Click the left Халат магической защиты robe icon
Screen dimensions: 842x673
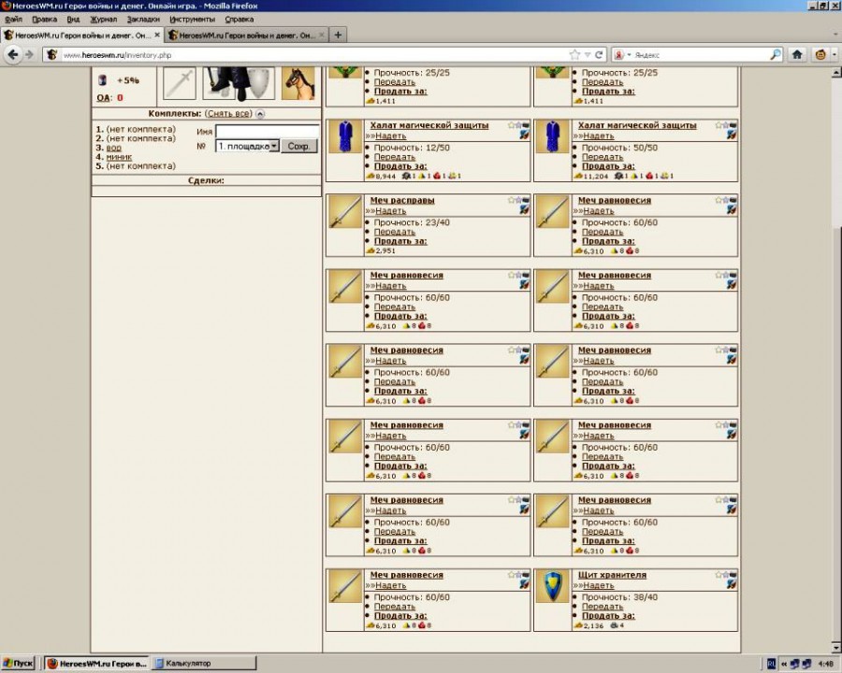click(x=344, y=136)
